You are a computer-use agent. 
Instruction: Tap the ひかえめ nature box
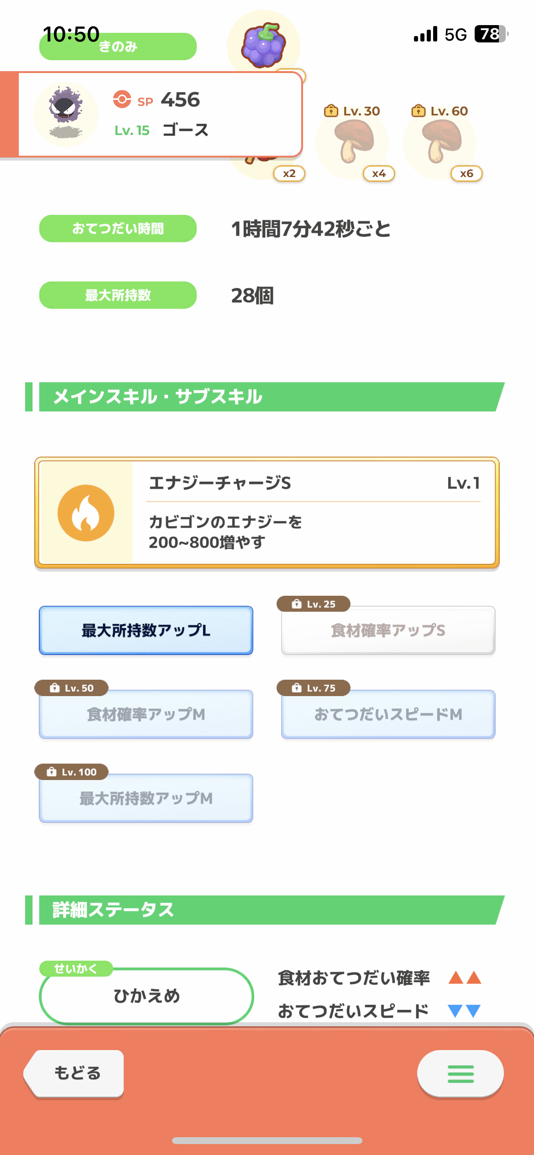[147, 996]
